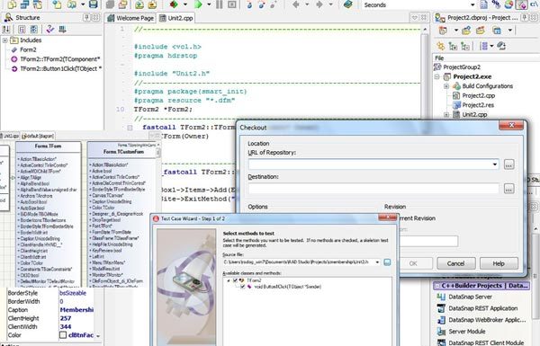The height and width of the screenshot is (346, 540).
Task: Click the purple view-list icon in Project Manager
Action: [483, 46]
